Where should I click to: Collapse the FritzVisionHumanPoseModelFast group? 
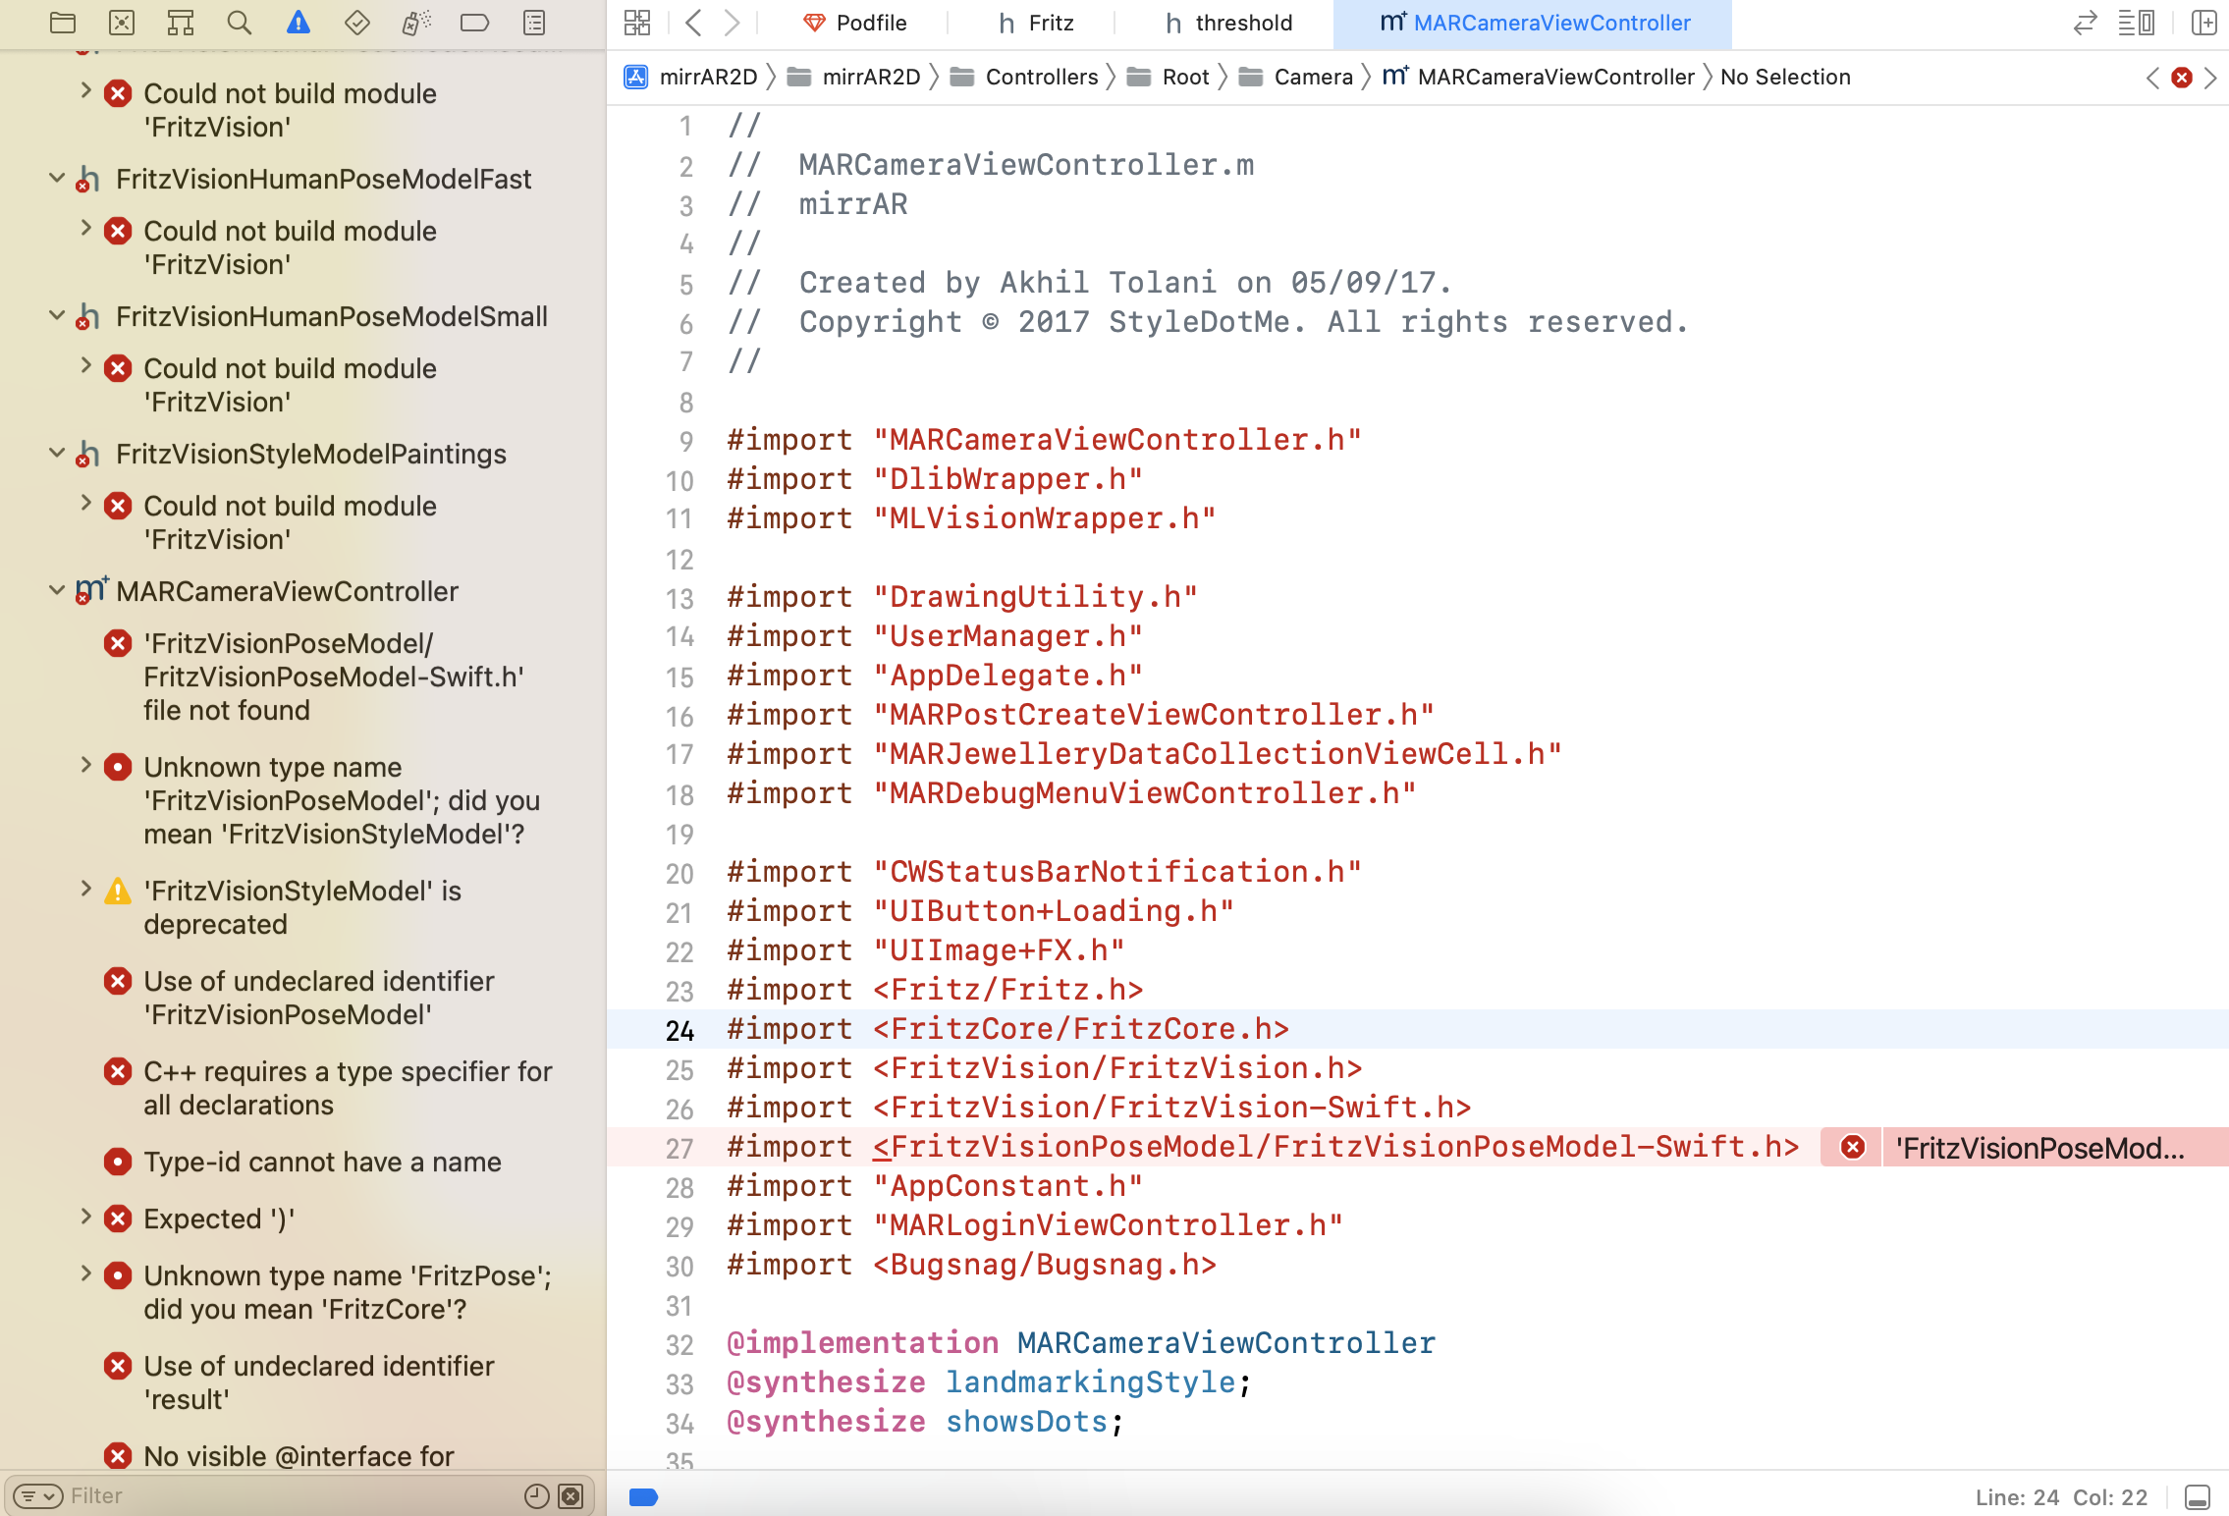[56, 179]
